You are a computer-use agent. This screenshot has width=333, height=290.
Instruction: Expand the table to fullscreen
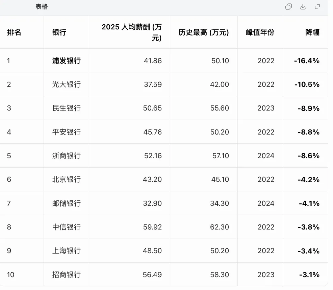317,7
